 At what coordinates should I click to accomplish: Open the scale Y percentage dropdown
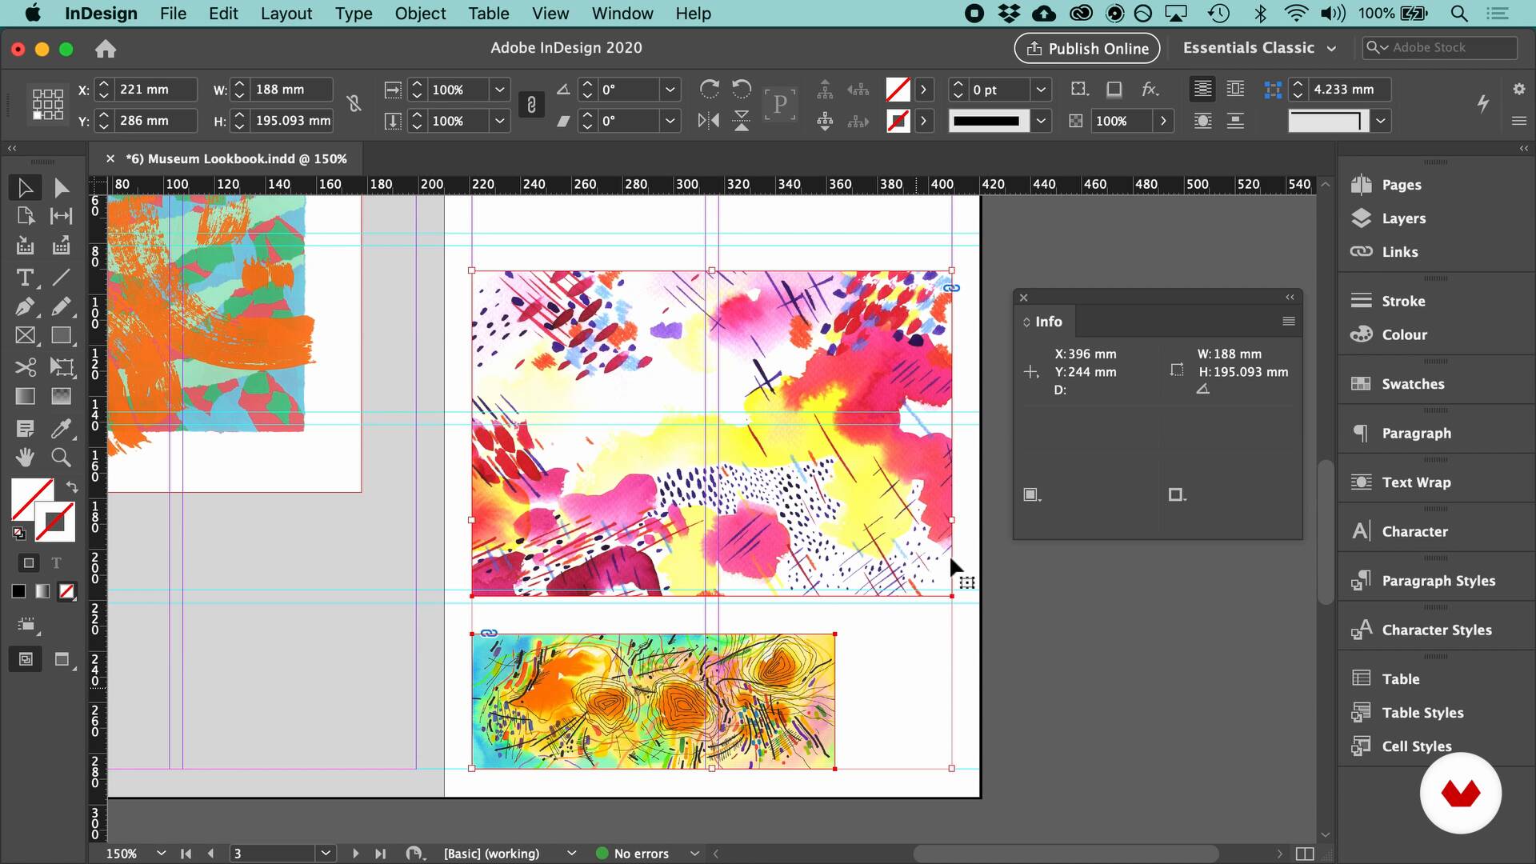pyautogui.click(x=499, y=121)
